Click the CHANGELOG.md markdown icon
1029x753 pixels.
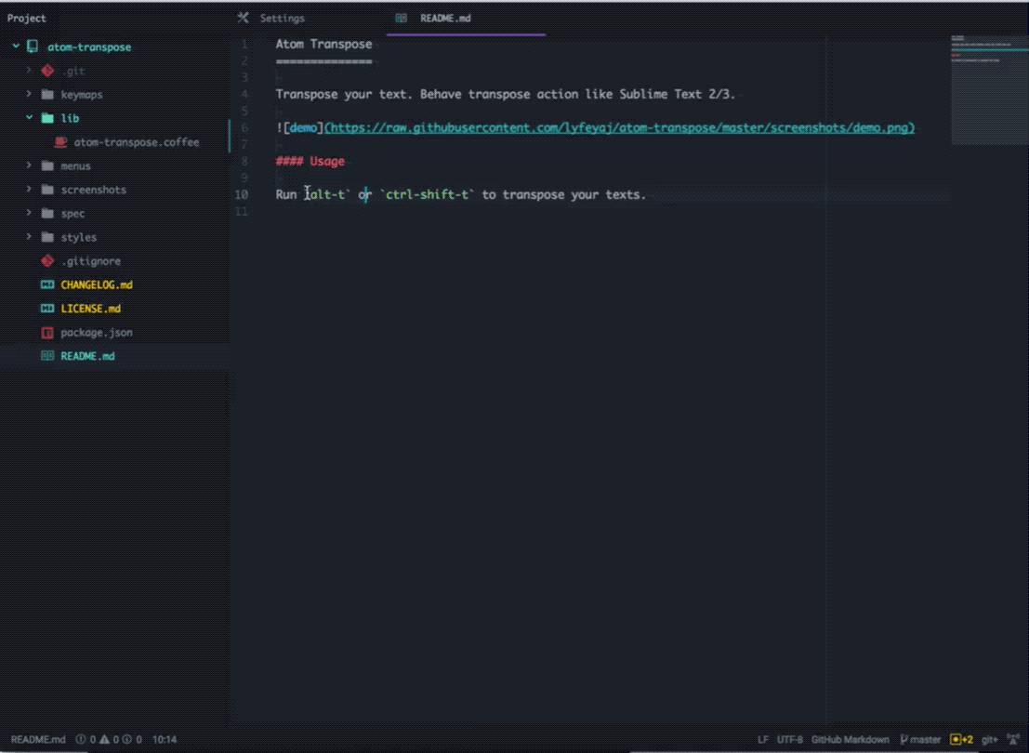[47, 284]
